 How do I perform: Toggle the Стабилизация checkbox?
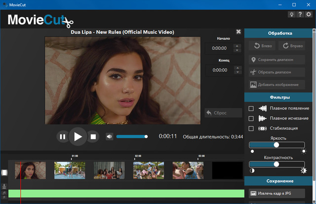[x=251, y=129]
